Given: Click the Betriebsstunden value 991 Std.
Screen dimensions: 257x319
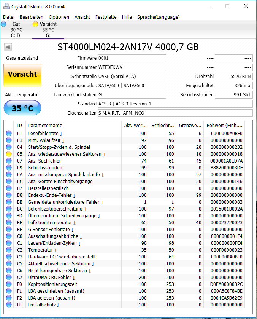Looking at the screenshot, I should (x=234, y=95).
